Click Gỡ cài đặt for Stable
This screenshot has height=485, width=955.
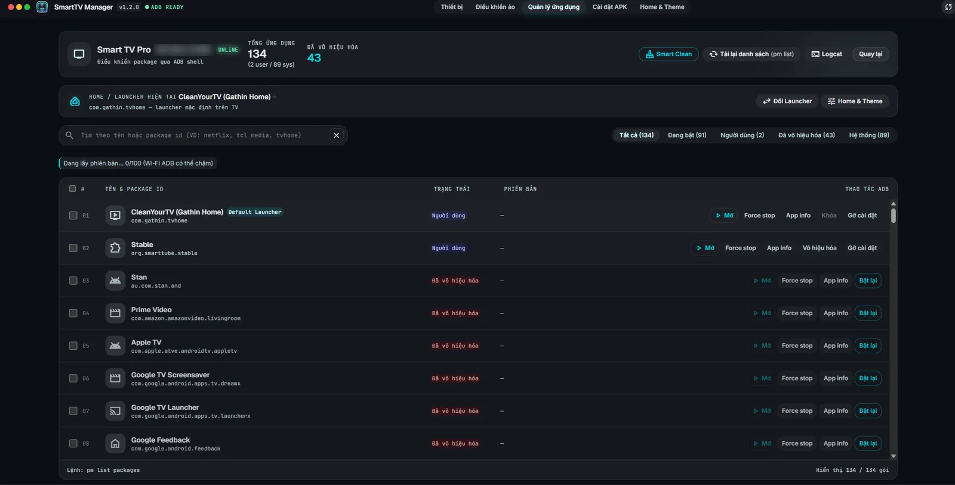(x=862, y=248)
